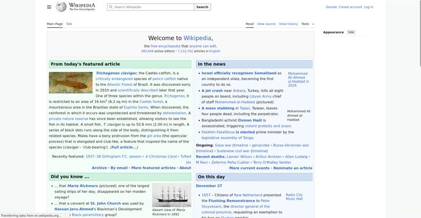Click the Wikipedia globe logo

61,7
